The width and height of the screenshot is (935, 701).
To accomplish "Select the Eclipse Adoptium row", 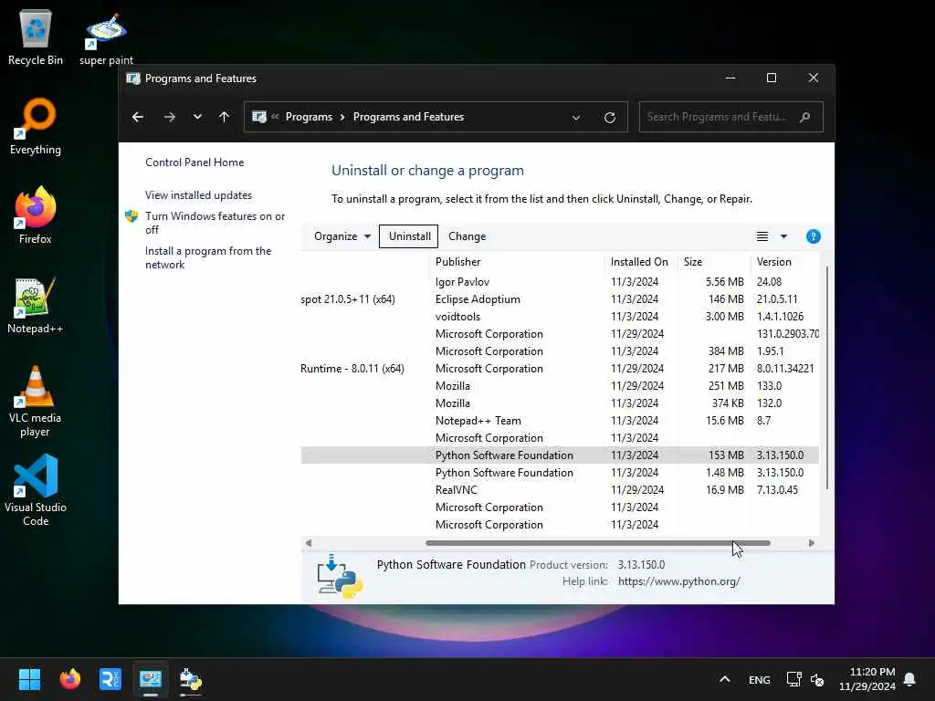I will tap(560, 298).
